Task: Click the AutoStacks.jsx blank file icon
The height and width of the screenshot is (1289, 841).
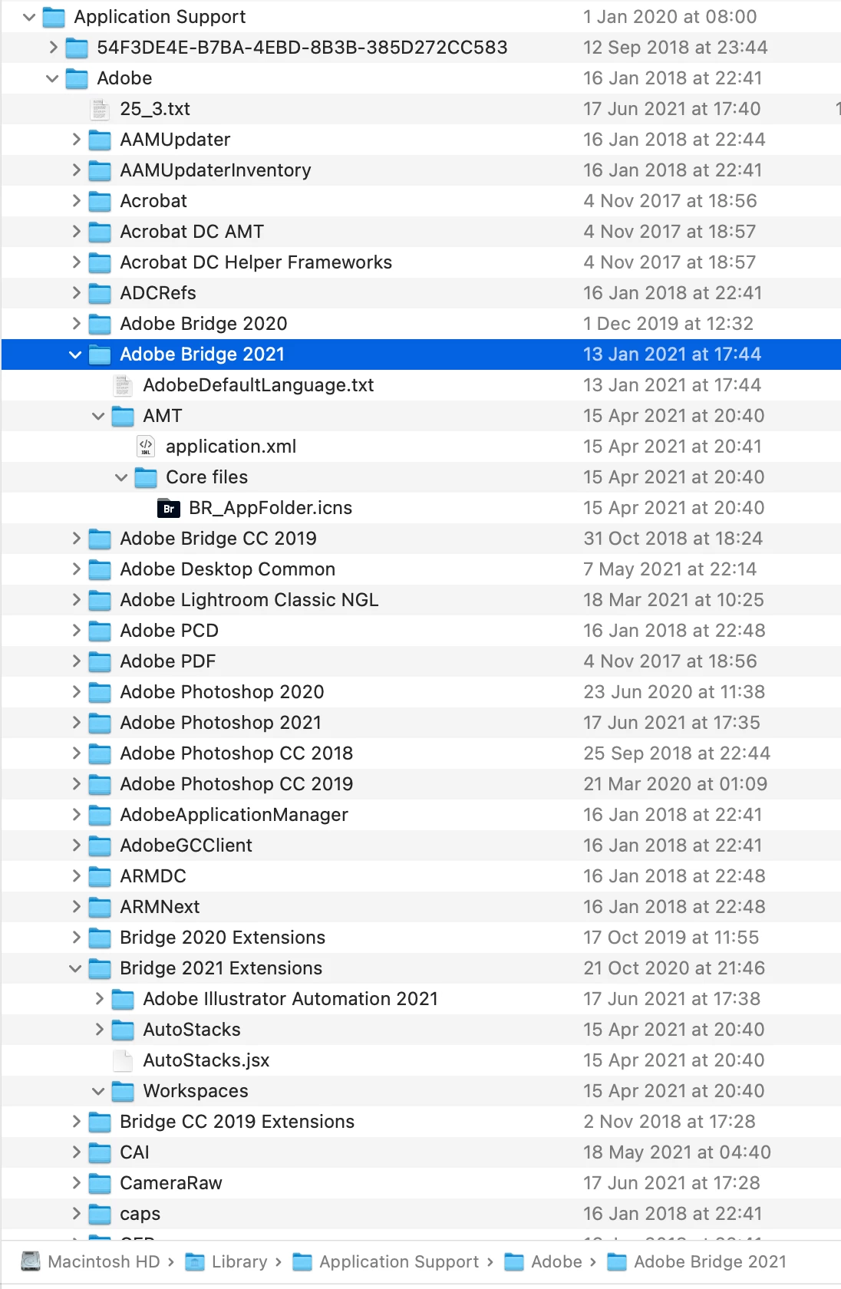Action: point(122,1060)
